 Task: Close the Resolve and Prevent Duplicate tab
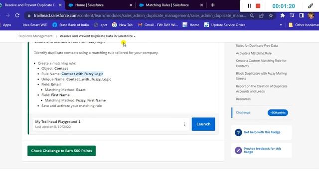pyautogui.click(x=60, y=5)
